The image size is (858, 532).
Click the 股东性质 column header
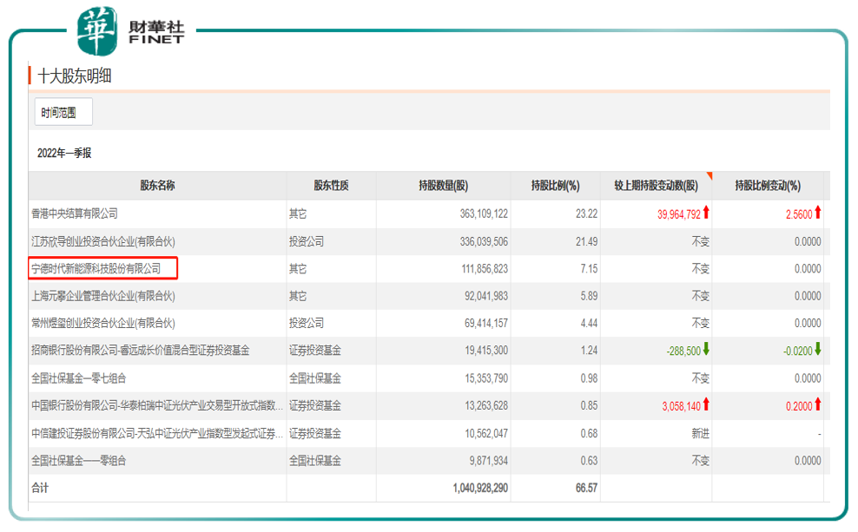point(331,186)
